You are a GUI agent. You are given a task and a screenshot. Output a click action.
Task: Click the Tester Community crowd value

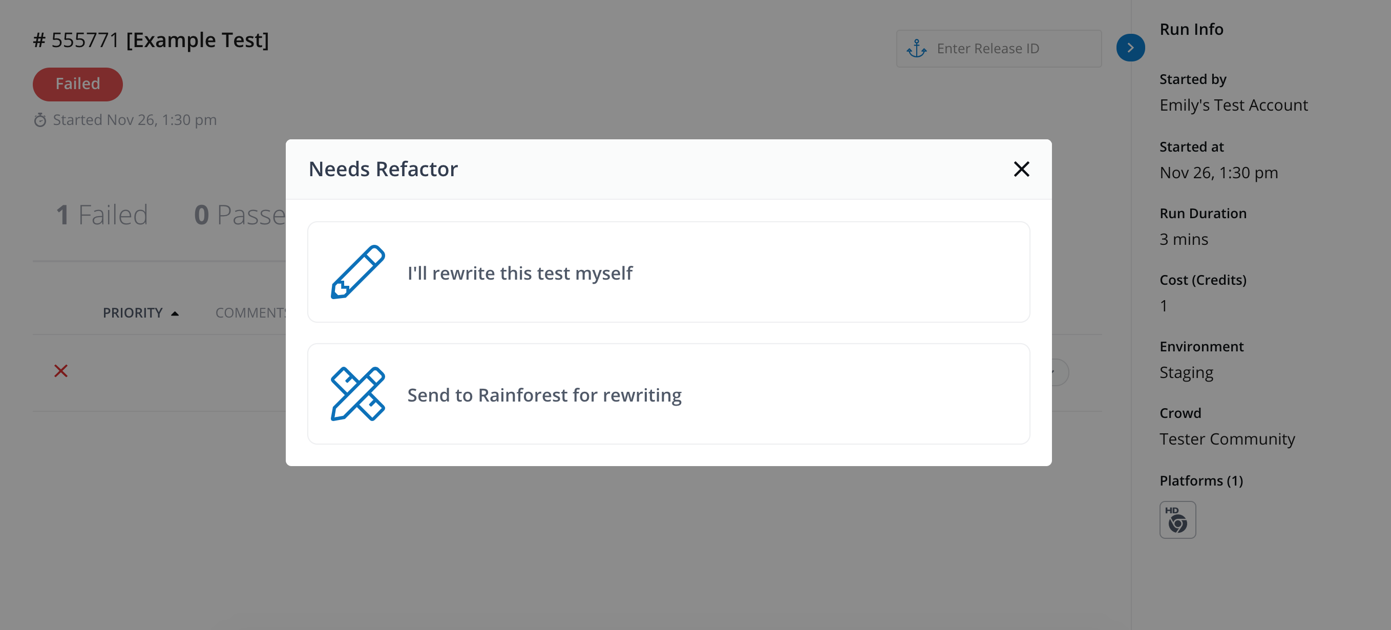coord(1227,439)
